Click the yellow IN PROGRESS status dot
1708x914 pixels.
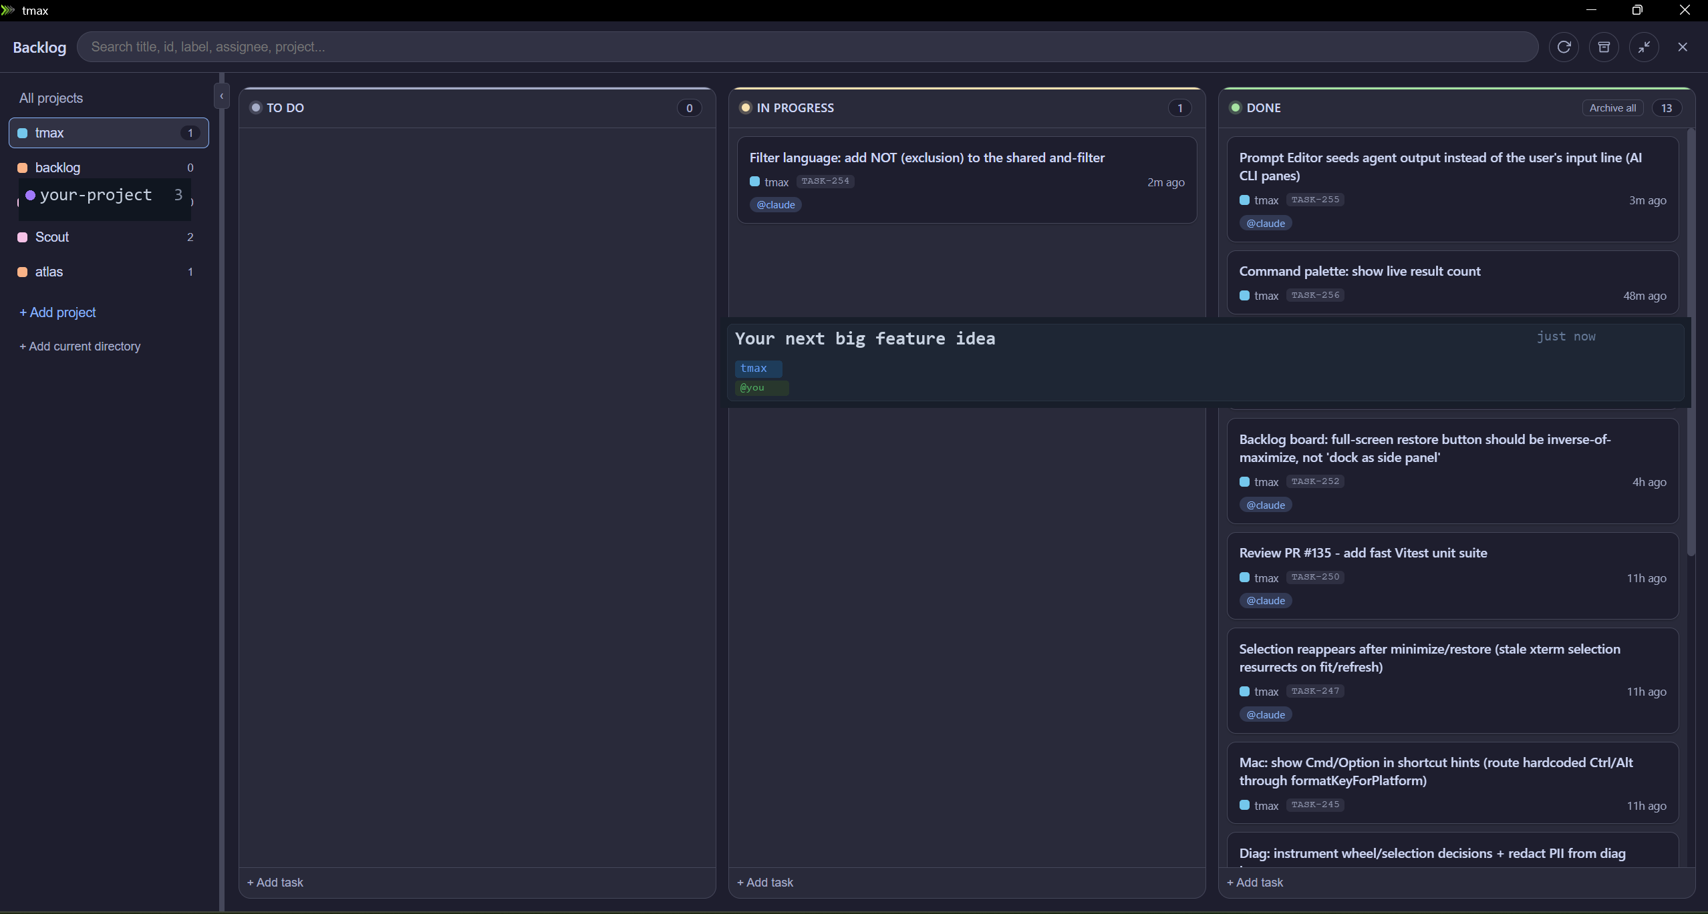tap(745, 107)
